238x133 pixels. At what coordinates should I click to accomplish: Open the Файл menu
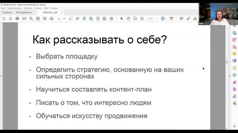tap(3, 8)
